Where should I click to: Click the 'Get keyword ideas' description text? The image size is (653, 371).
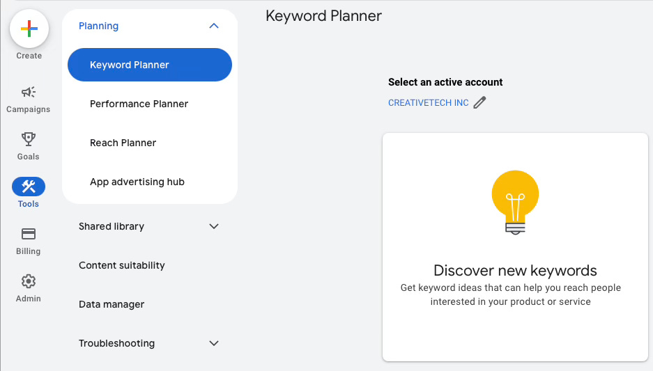click(511, 294)
